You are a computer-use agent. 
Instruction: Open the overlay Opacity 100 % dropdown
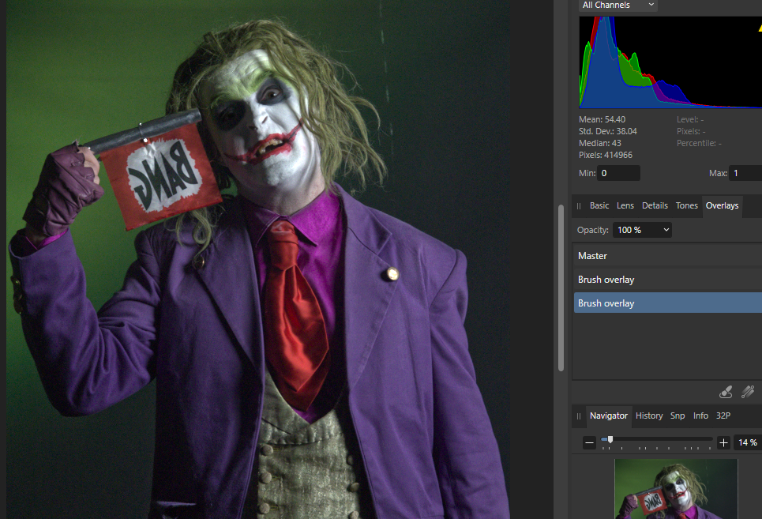point(642,230)
